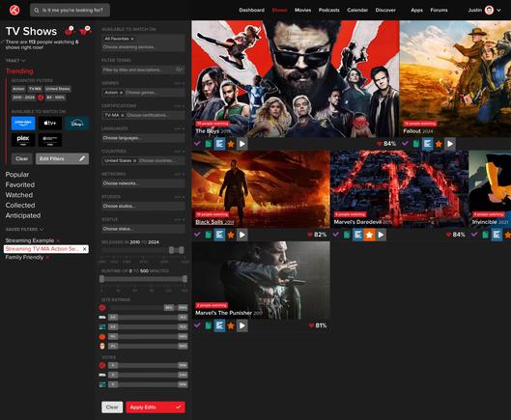Open The Boys poster thumbnail
The height and width of the screenshot is (420, 511).
pos(296,78)
